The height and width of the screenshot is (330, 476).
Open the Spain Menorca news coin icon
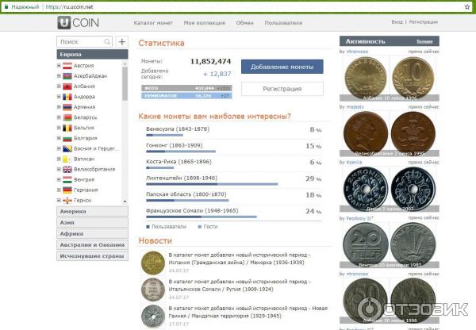[x=152, y=263]
